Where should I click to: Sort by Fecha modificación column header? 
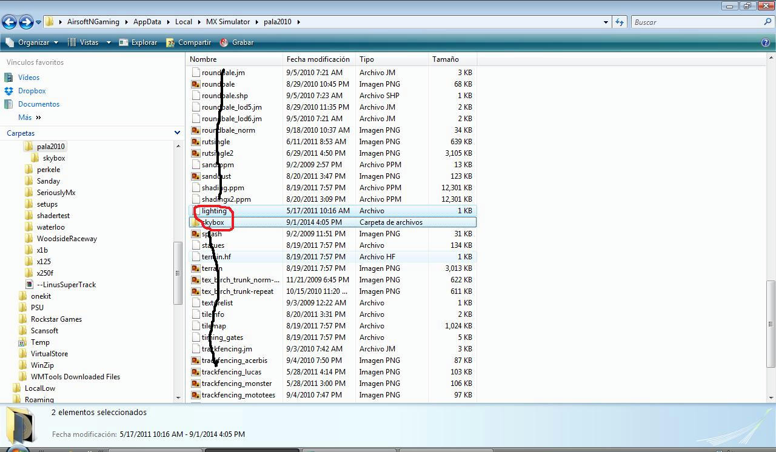pyautogui.click(x=319, y=59)
